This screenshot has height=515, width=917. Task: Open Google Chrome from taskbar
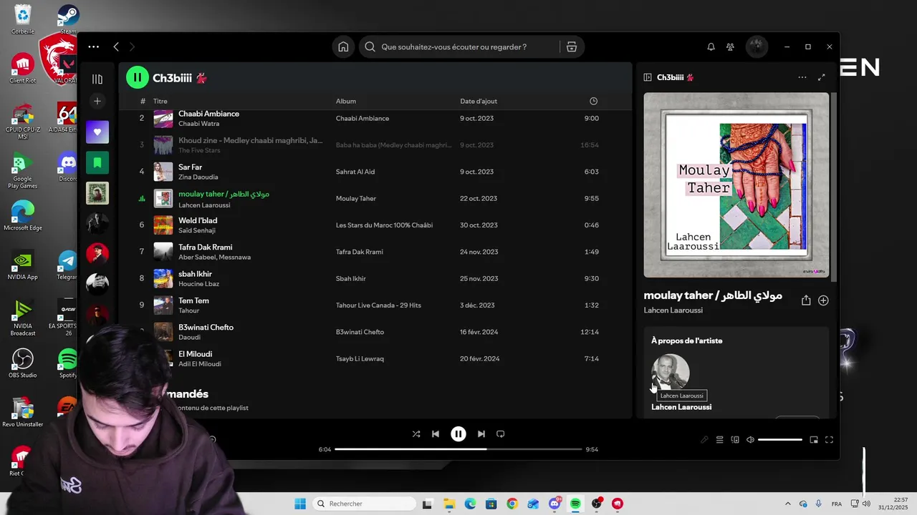point(512,504)
